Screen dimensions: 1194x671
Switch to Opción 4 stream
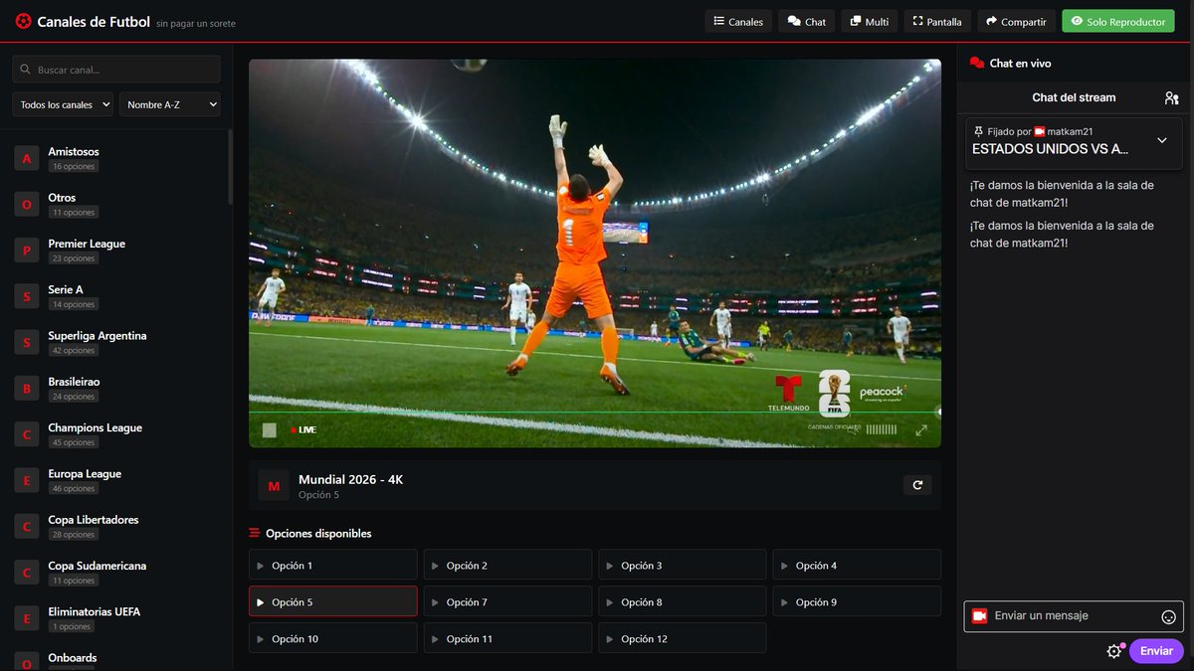[x=857, y=565]
